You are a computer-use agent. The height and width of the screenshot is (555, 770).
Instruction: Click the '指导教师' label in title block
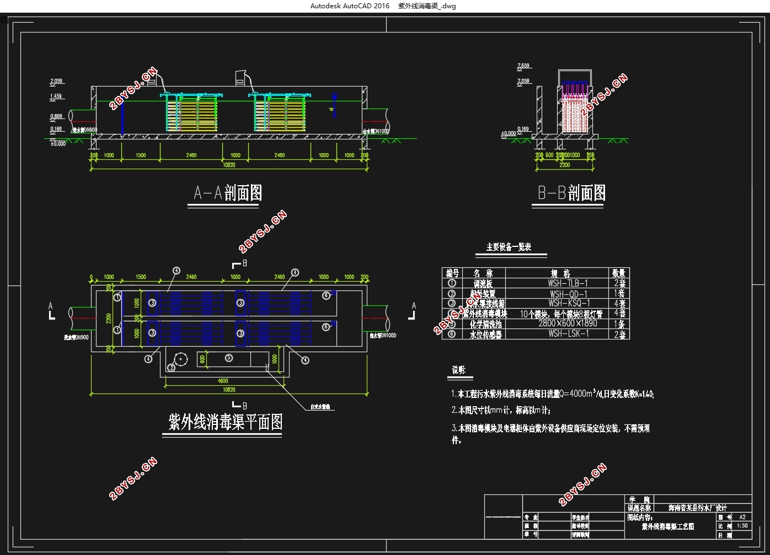(x=580, y=526)
